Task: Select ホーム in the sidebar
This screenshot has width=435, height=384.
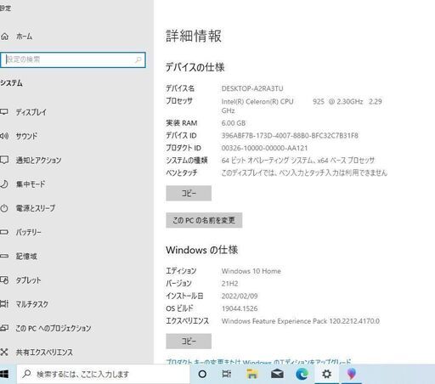Action: pos(25,37)
